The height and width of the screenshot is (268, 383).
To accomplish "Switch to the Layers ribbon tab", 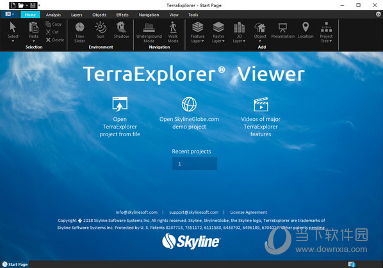I will point(76,15).
